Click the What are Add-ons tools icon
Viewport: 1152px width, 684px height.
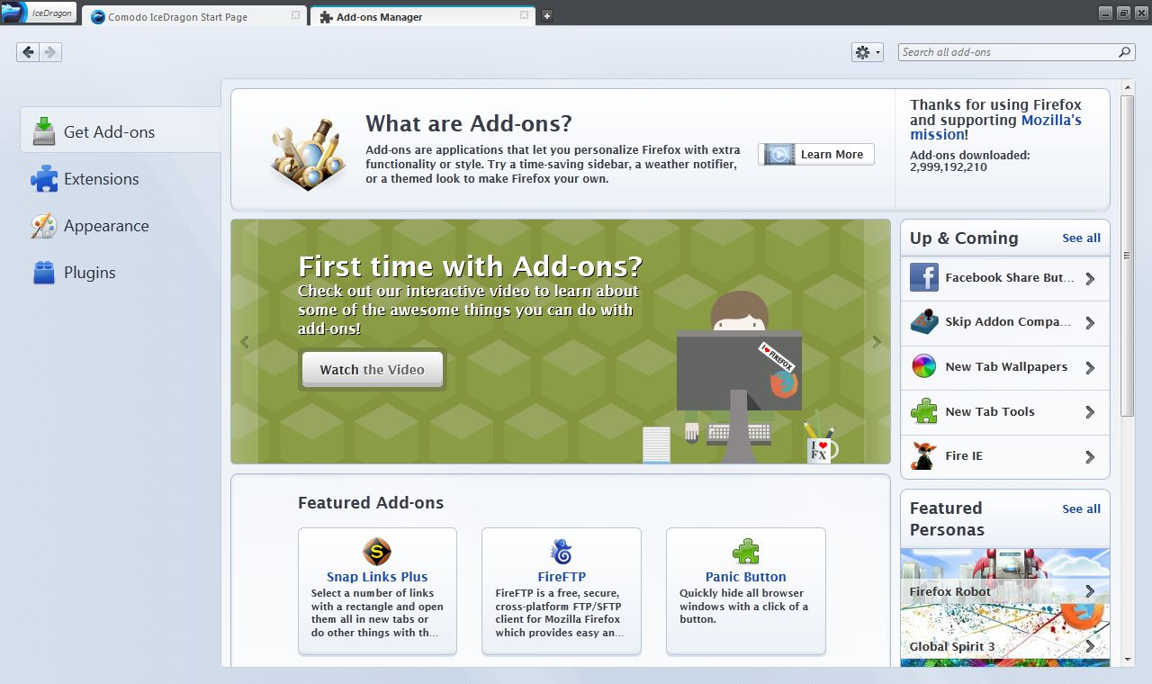[x=308, y=152]
